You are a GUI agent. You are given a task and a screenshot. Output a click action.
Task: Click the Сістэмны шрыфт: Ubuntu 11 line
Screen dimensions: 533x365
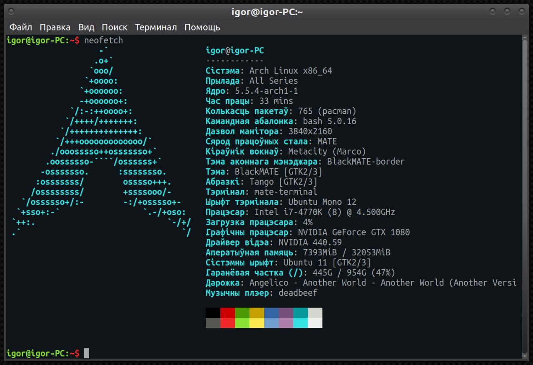pyautogui.click(x=288, y=262)
